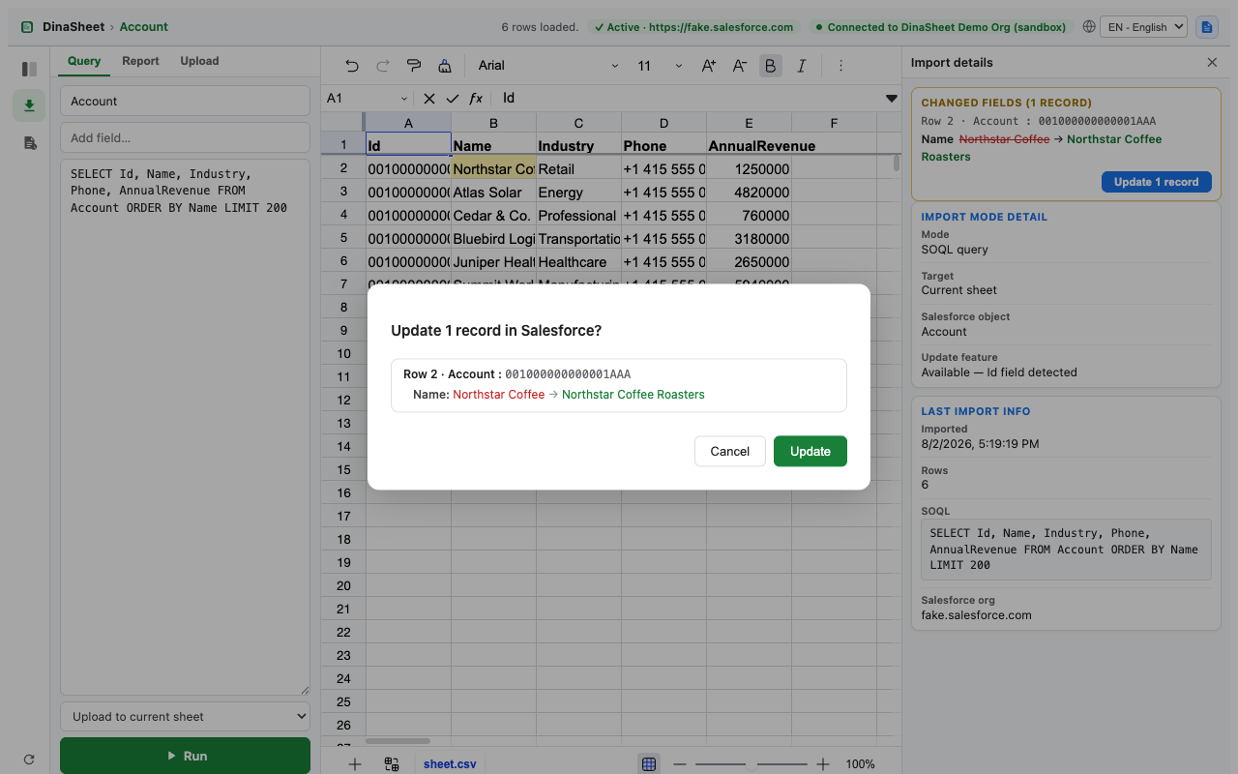Click the clear formatting brush icon
The height and width of the screenshot is (774, 1238).
coord(445,66)
